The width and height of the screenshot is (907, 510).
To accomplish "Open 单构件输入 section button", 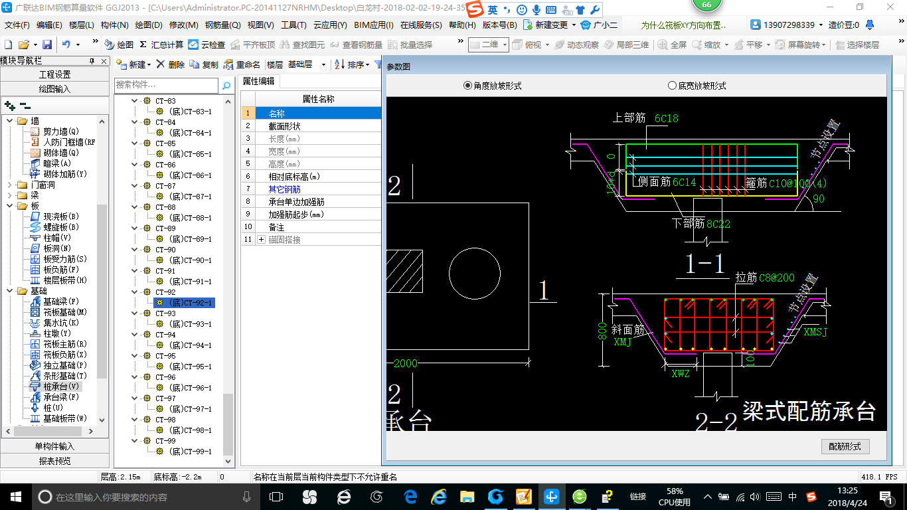I will pyautogui.click(x=54, y=446).
